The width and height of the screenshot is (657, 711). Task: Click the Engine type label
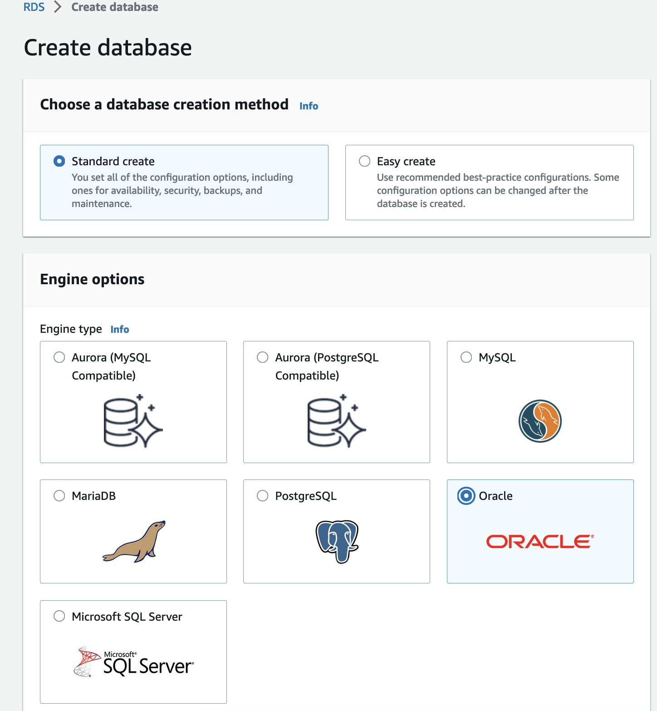(71, 329)
